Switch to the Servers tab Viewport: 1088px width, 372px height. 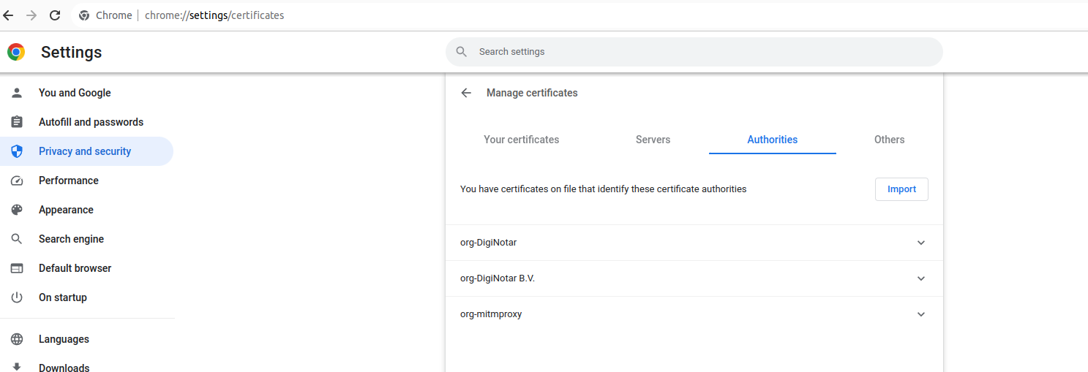pos(653,140)
